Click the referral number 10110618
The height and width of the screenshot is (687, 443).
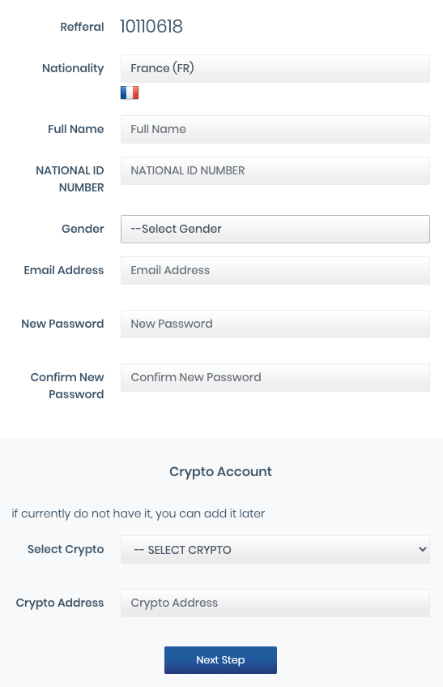pos(151,26)
